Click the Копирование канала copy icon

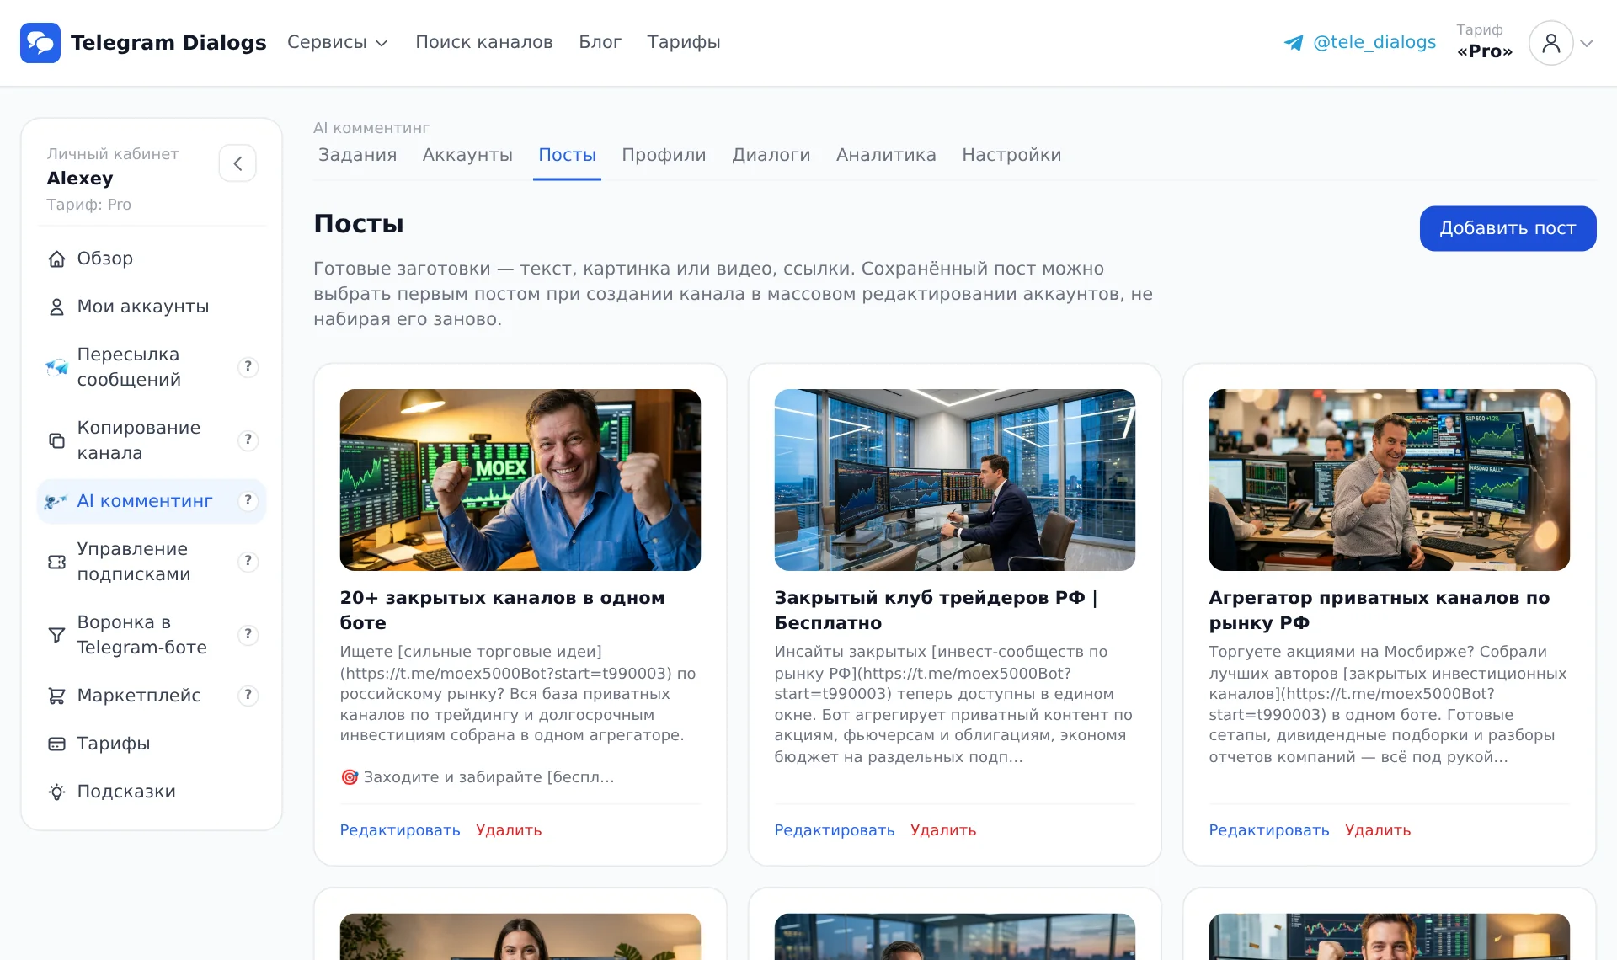click(56, 440)
